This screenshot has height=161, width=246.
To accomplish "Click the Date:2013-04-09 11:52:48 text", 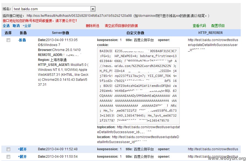I will (58, 149).
